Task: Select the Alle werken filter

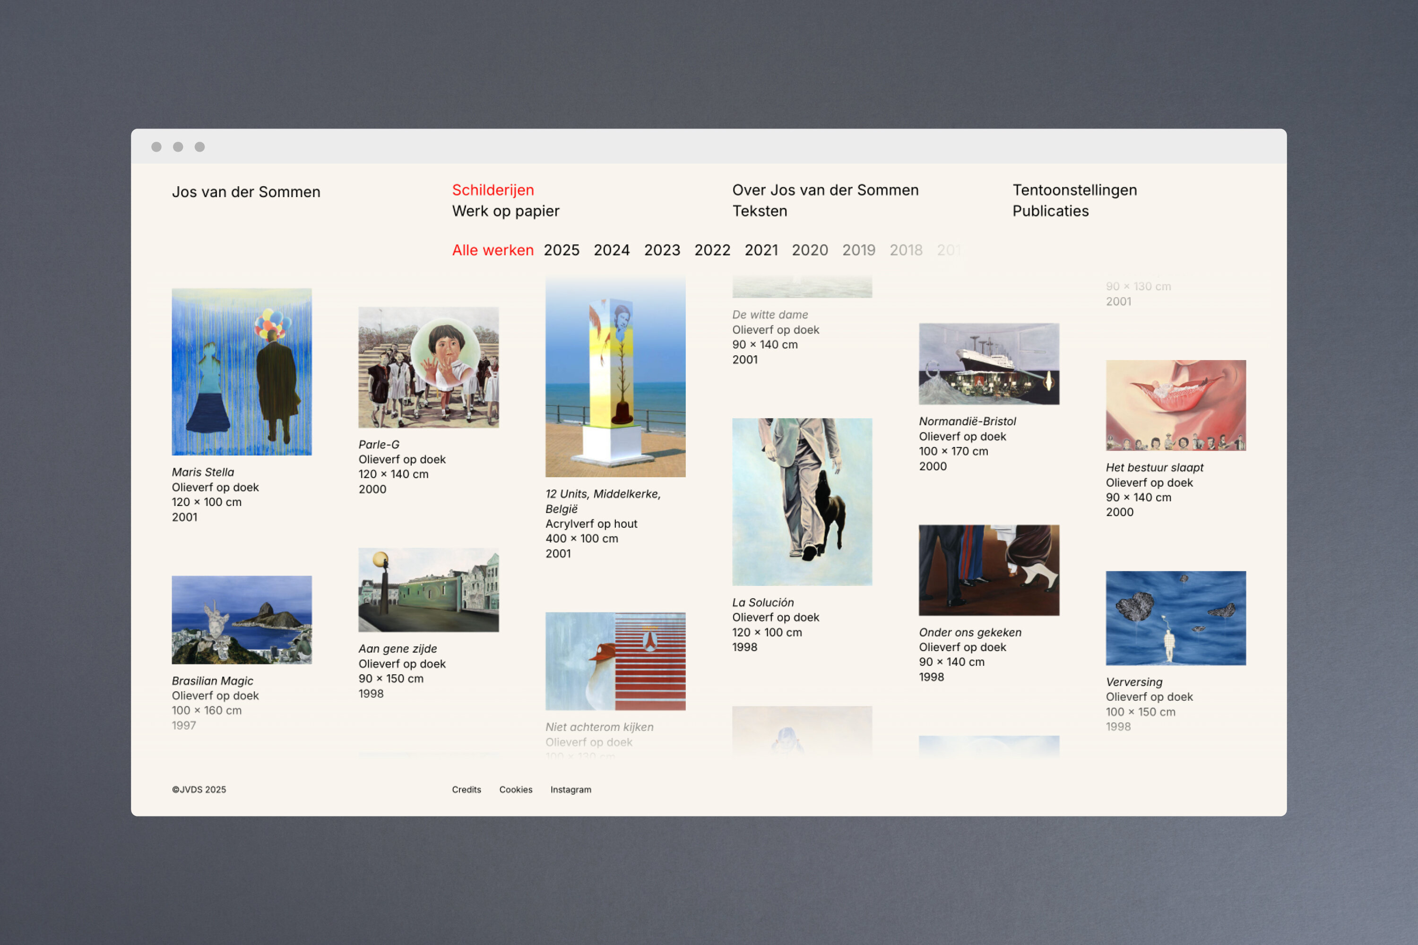Action: (493, 250)
